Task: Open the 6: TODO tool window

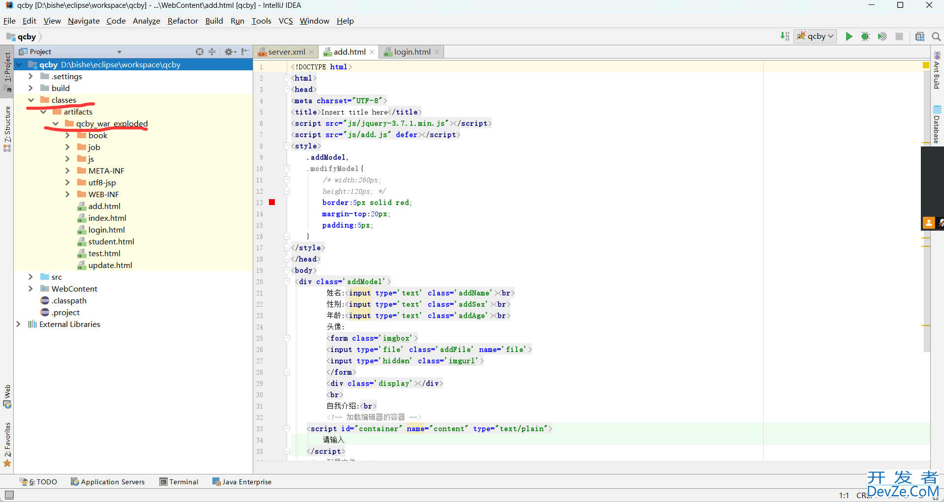Action: pyautogui.click(x=38, y=482)
